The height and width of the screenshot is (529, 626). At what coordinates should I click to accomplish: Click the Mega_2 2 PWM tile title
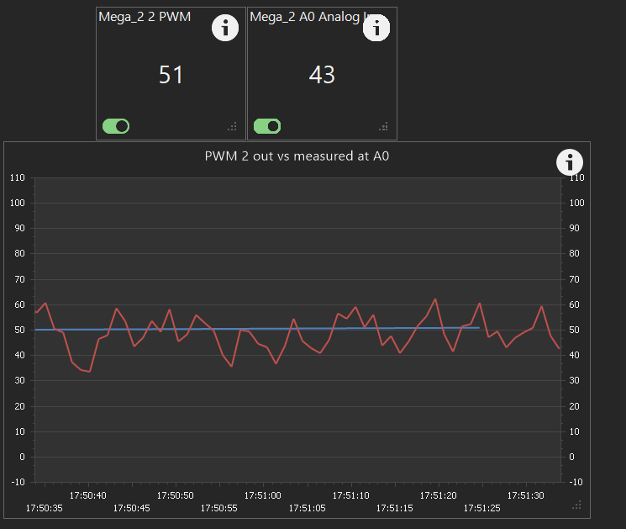point(145,17)
